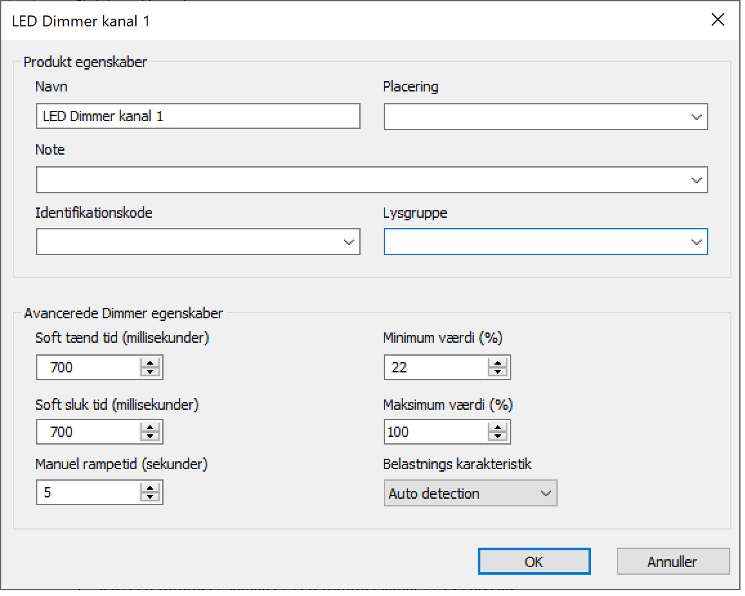This screenshot has height=596, width=745.
Task: Click the Maksimum værdi input field
Action: tap(435, 432)
